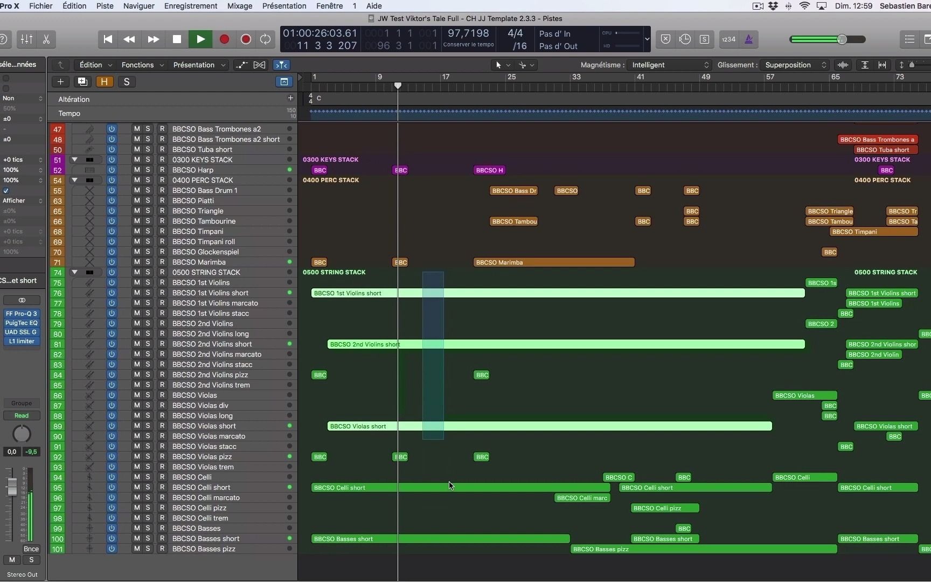The width and height of the screenshot is (931, 582).
Task: Open the scissors Editors button
Action: click(x=46, y=39)
